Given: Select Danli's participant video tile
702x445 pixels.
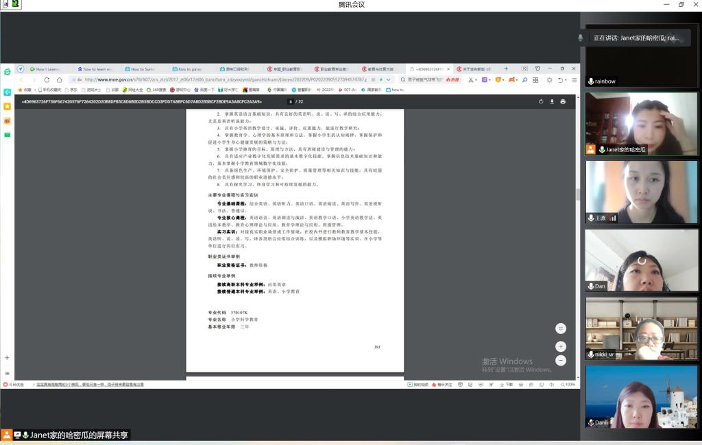Looking at the screenshot, I should (641, 397).
